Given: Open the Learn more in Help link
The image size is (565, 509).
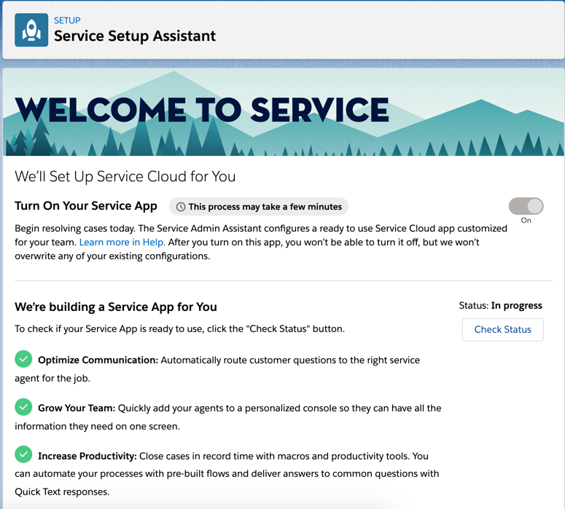Looking at the screenshot, I should pos(122,242).
